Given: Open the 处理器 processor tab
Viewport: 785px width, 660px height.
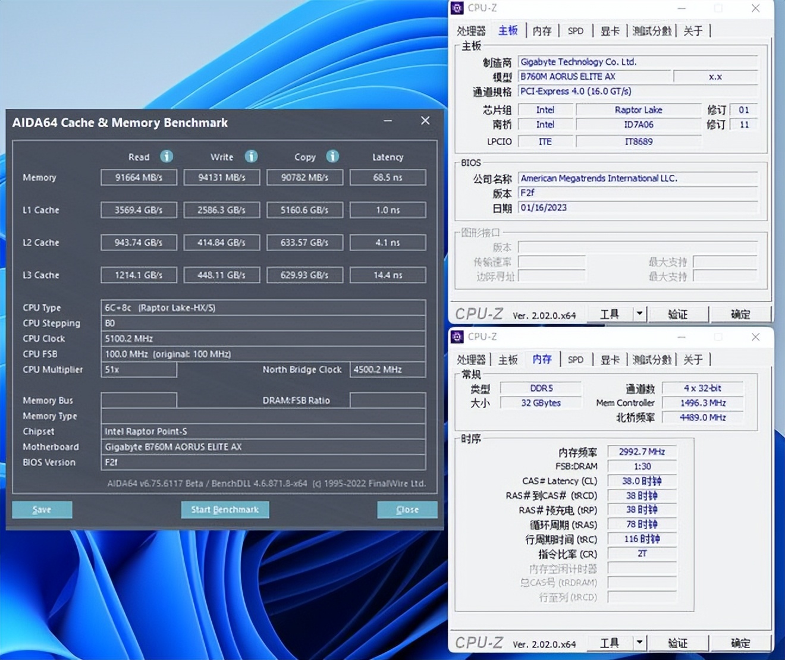Looking at the screenshot, I should [x=470, y=30].
